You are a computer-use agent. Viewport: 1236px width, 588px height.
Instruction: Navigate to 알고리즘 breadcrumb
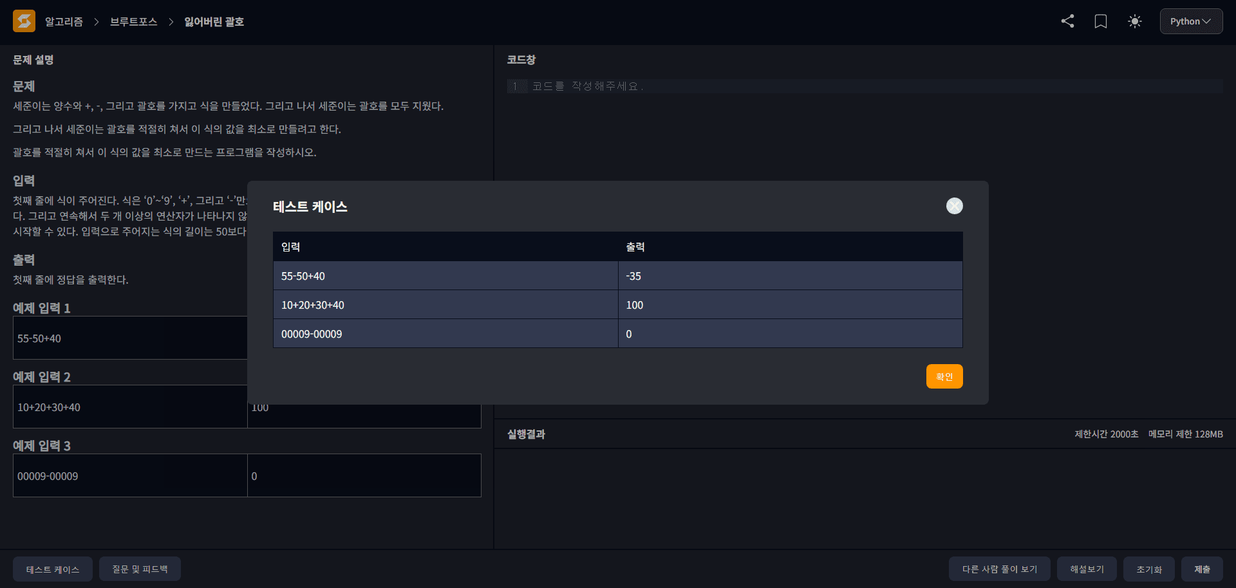pyautogui.click(x=64, y=22)
